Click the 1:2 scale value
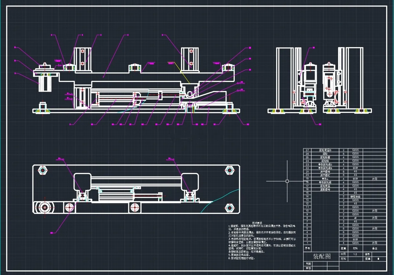 point(355,254)
